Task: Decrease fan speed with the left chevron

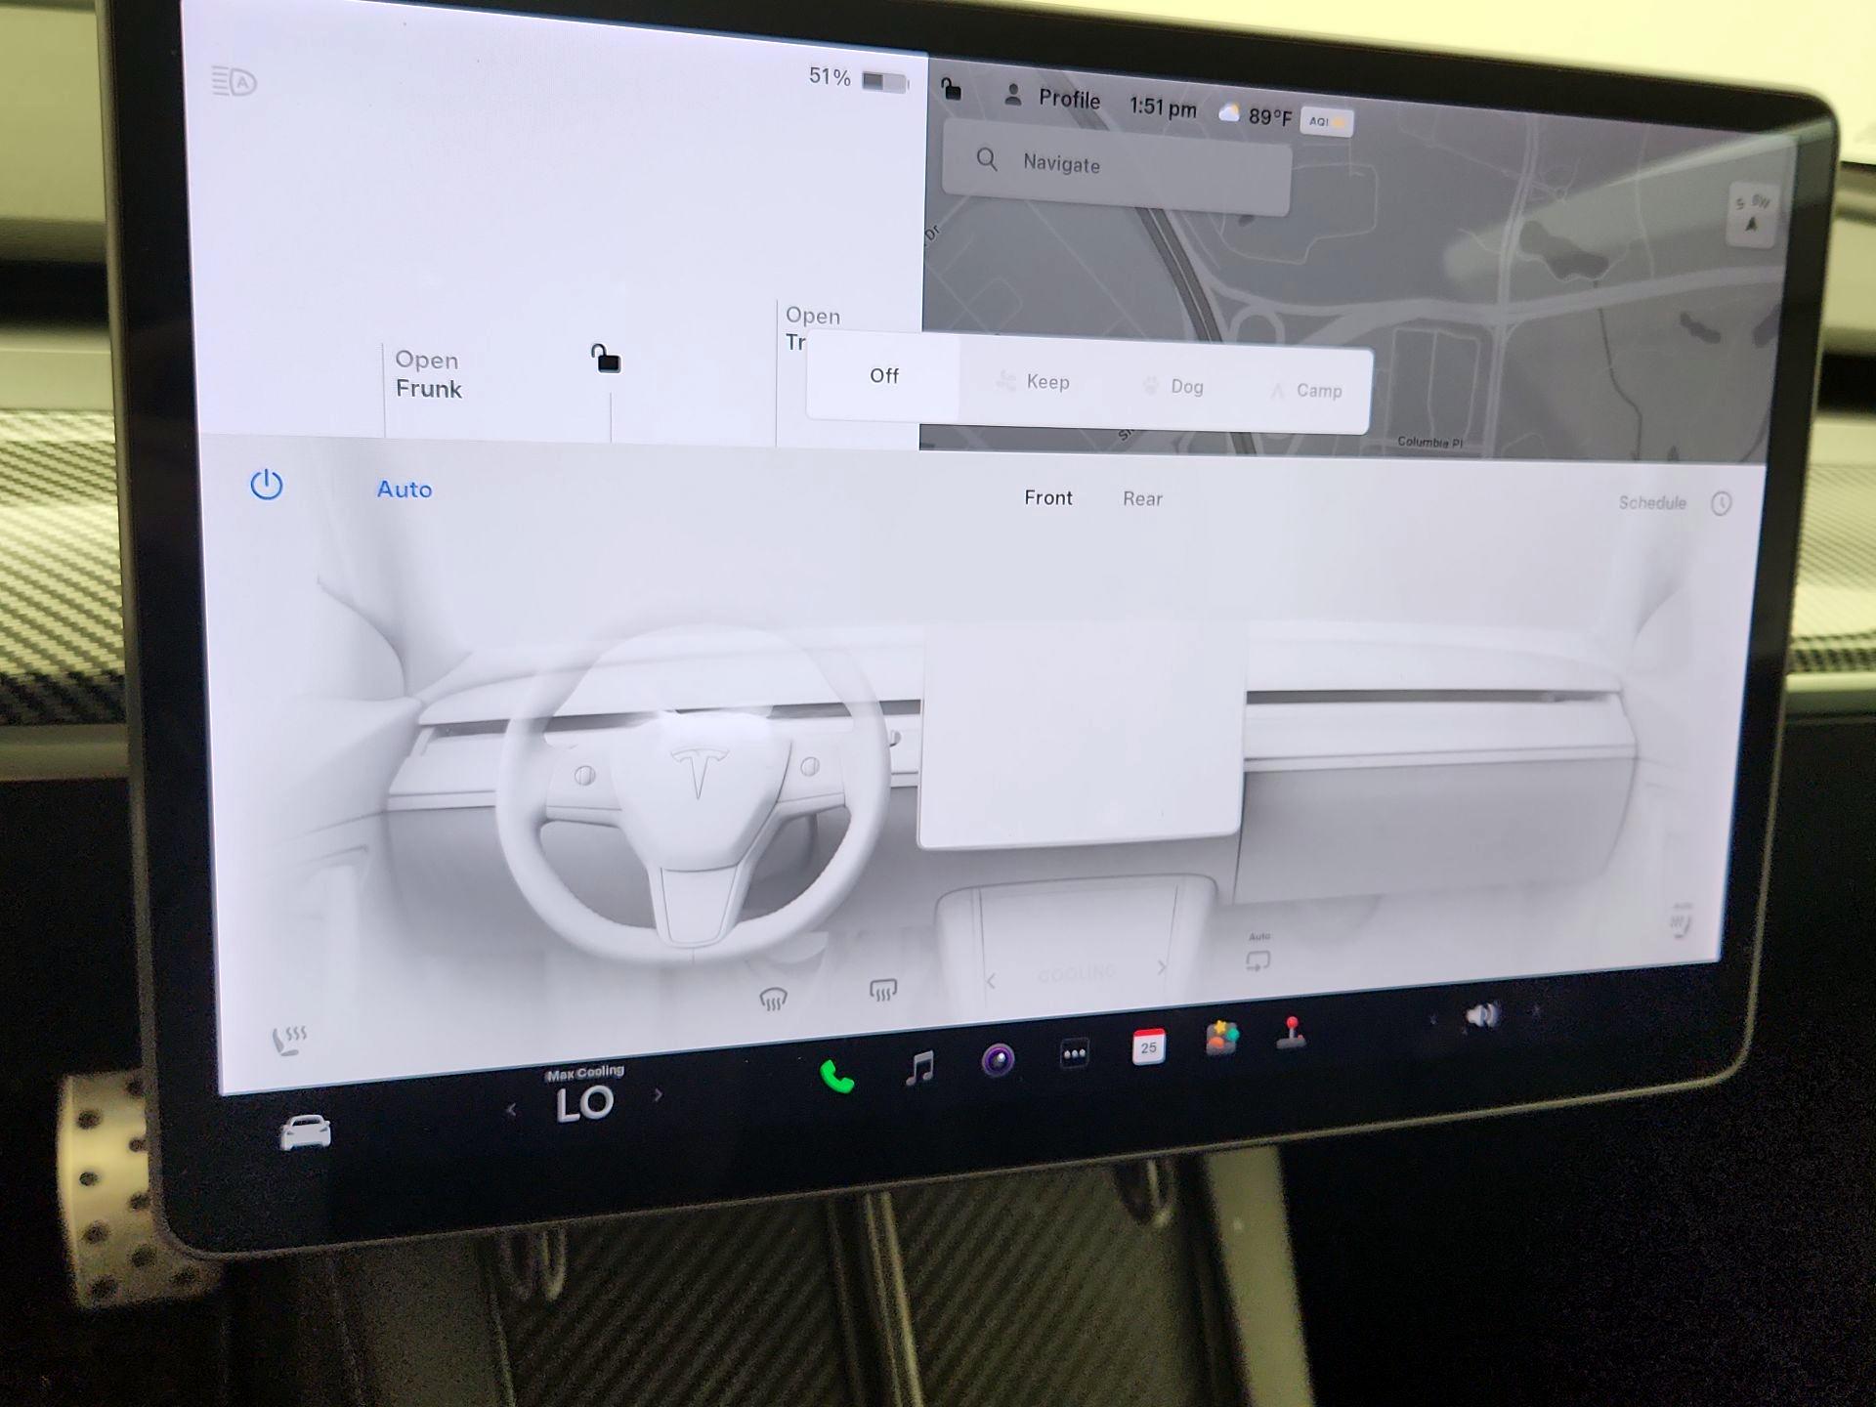Action: [x=991, y=980]
